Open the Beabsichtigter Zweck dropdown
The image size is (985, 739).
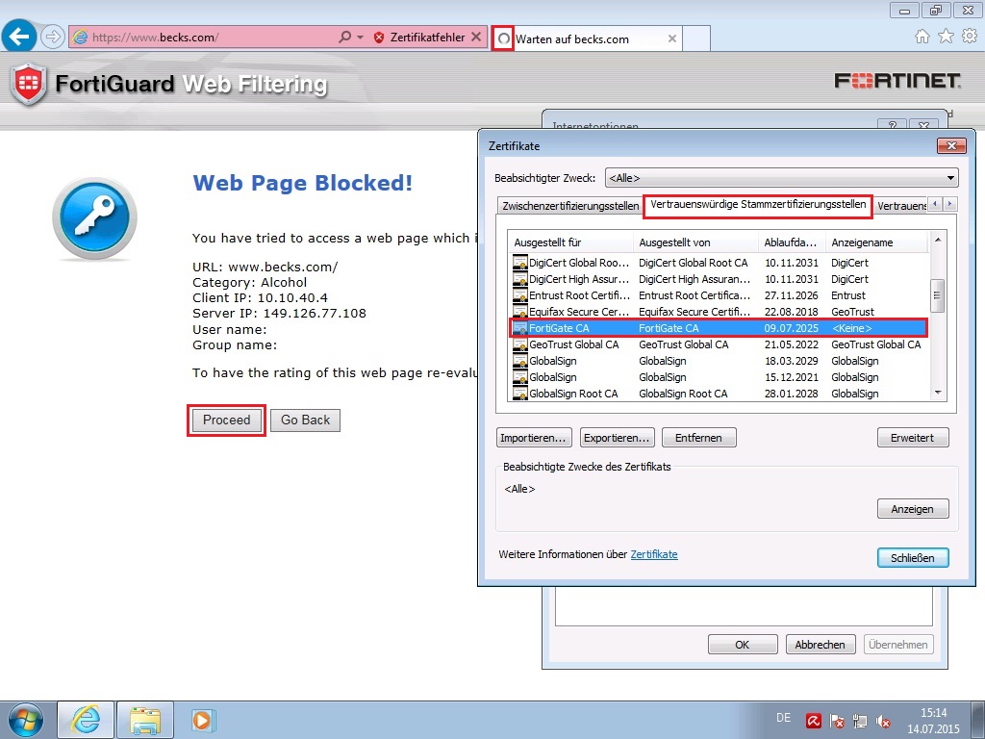coord(781,178)
